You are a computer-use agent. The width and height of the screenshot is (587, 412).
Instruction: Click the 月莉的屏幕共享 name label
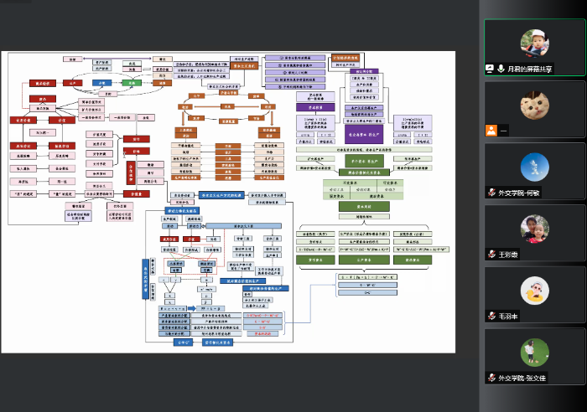click(x=532, y=68)
